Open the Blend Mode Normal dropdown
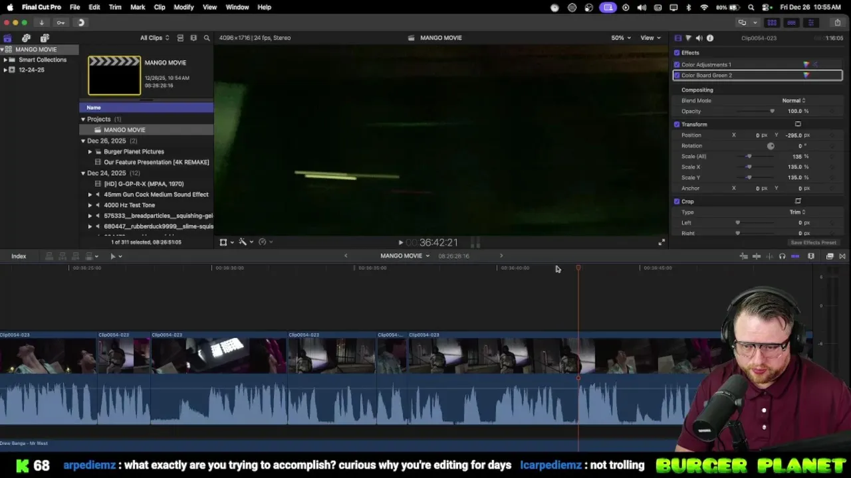Screen dimensions: 851x478 pos(793,100)
